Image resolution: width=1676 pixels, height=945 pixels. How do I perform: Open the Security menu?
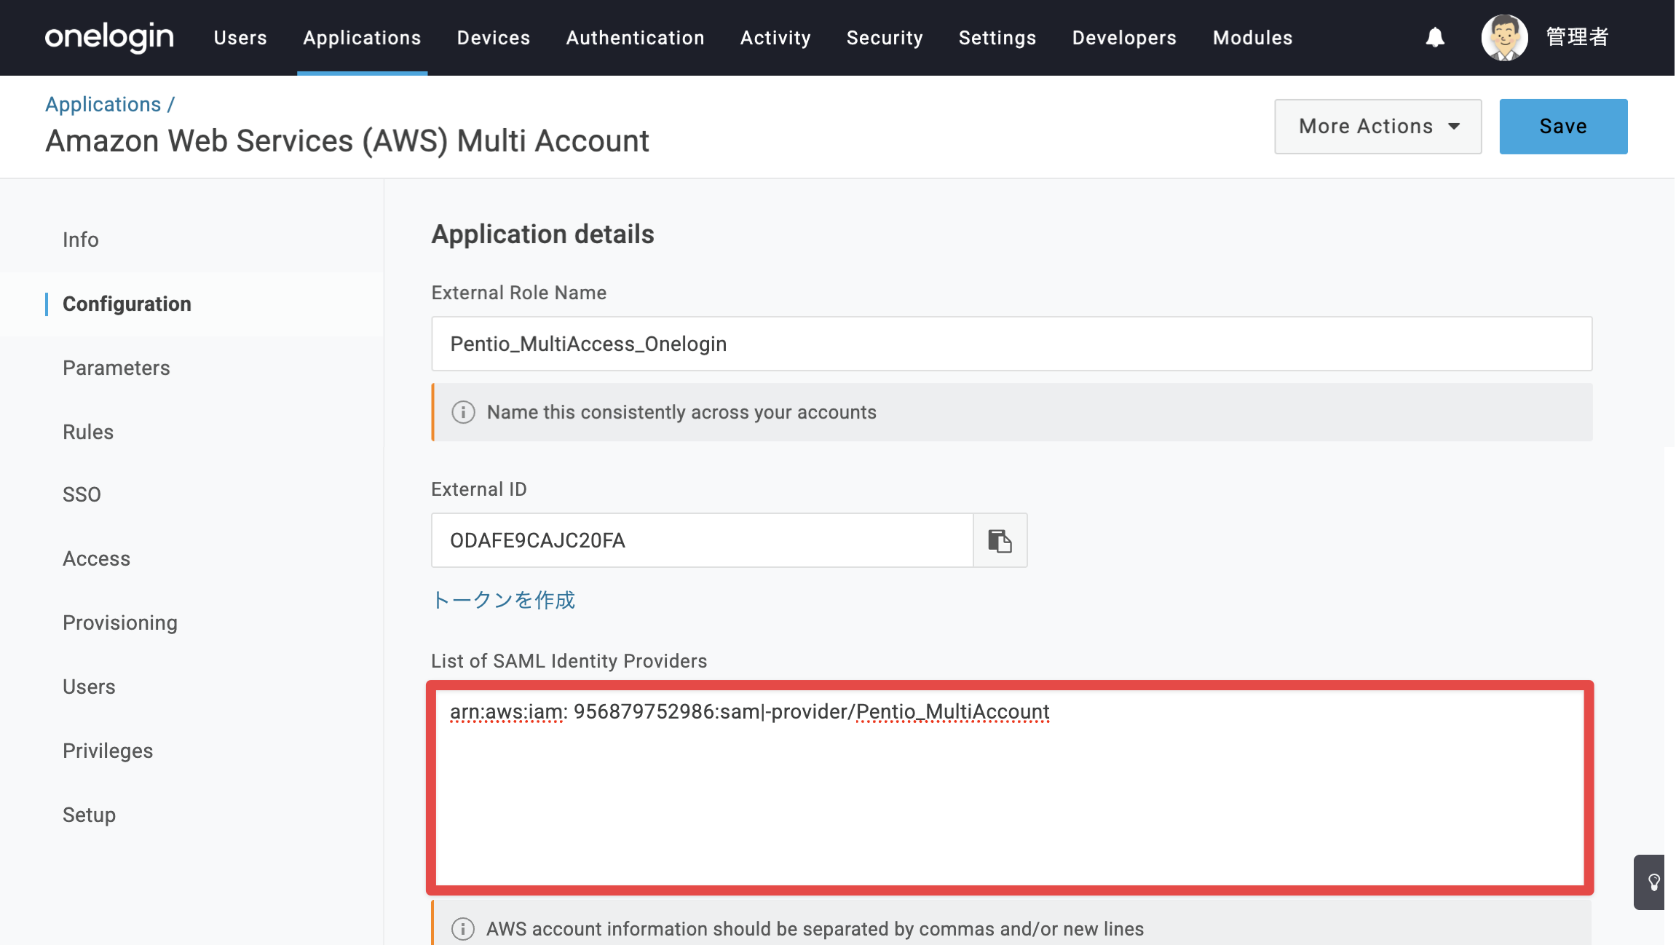point(885,38)
